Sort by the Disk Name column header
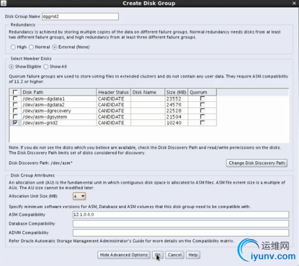299x266 pixels. pyautogui.click(x=148, y=92)
